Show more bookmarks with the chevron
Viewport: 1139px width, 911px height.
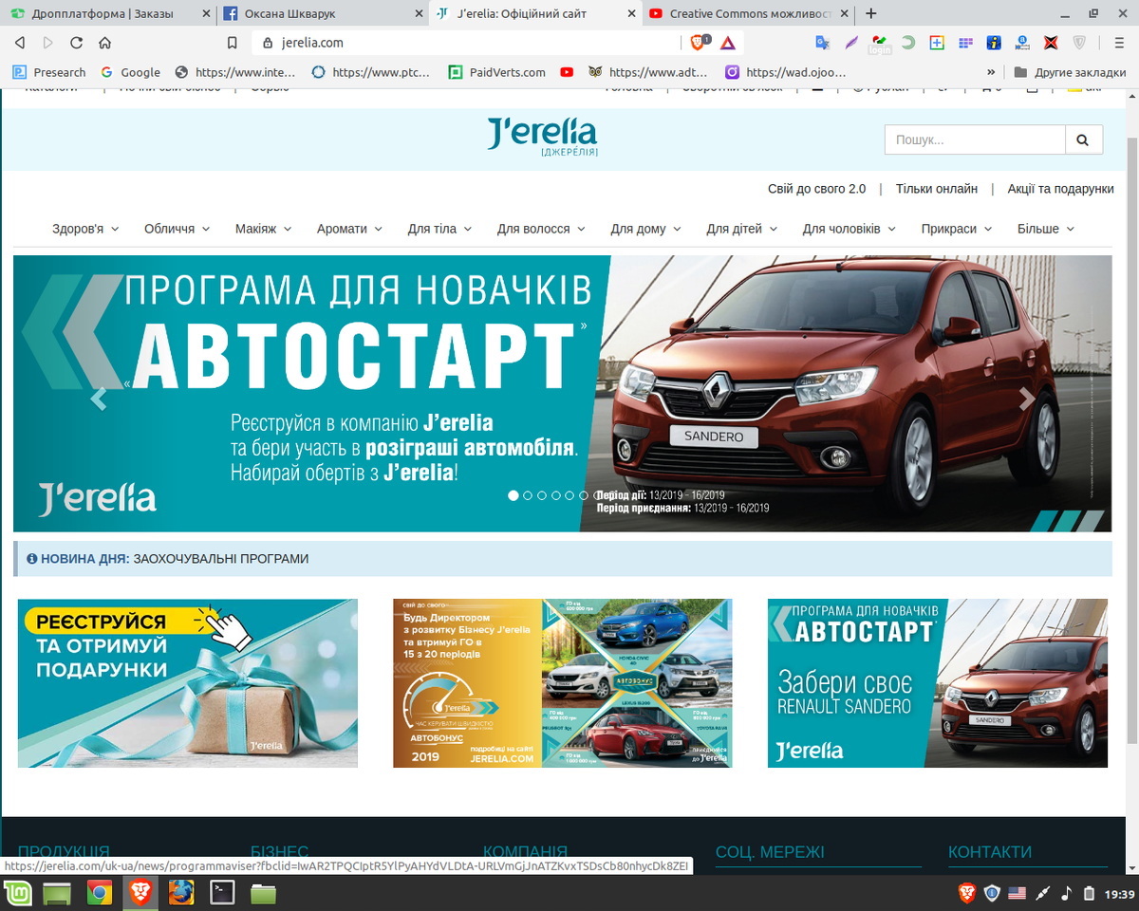pyautogui.click(x=991, y=72)
